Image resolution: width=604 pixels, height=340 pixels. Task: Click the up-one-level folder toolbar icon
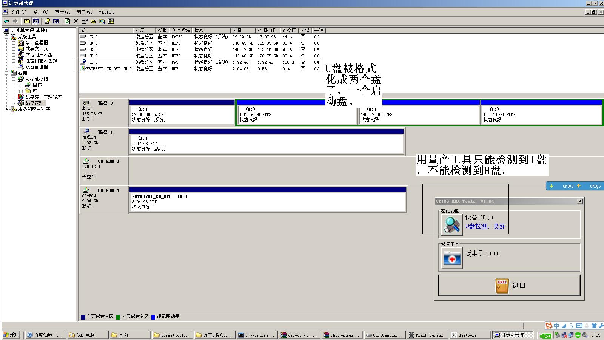[27, 22]
